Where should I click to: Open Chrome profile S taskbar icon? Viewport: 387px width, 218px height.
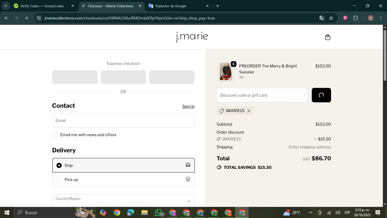214,213
